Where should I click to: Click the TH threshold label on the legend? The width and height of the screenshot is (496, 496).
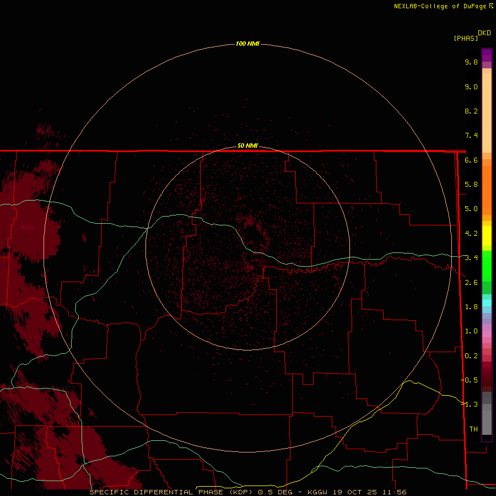tap(473, 429)
